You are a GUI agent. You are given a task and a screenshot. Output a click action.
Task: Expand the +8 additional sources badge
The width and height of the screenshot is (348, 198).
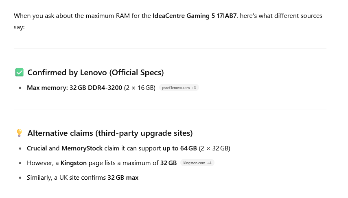point(194,88)
